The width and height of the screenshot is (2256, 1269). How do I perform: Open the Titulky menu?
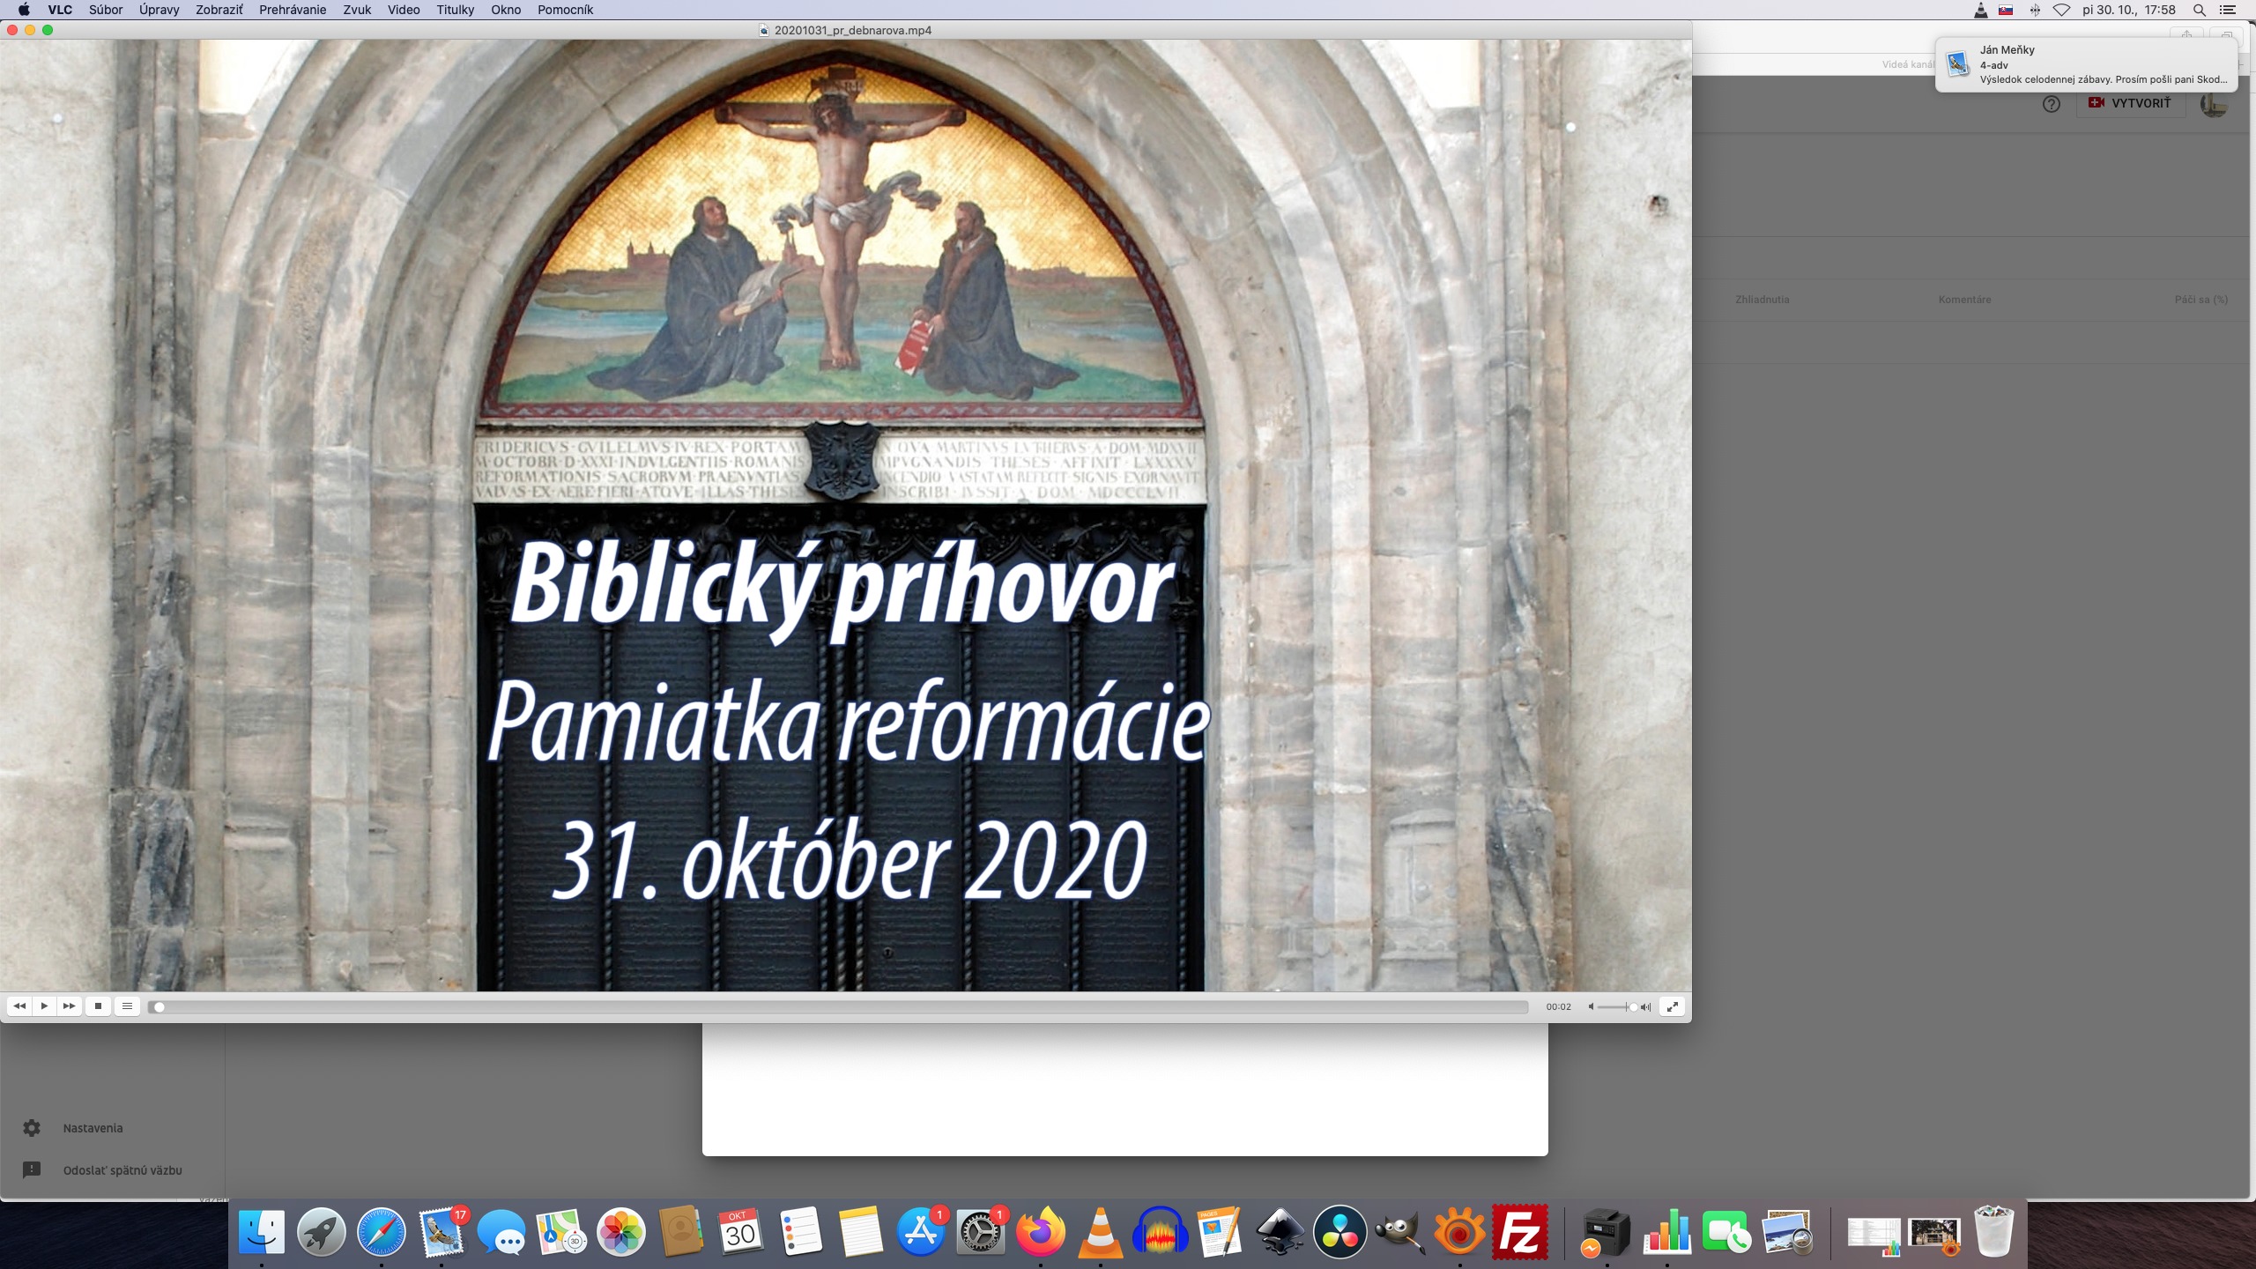pos(455,10)
